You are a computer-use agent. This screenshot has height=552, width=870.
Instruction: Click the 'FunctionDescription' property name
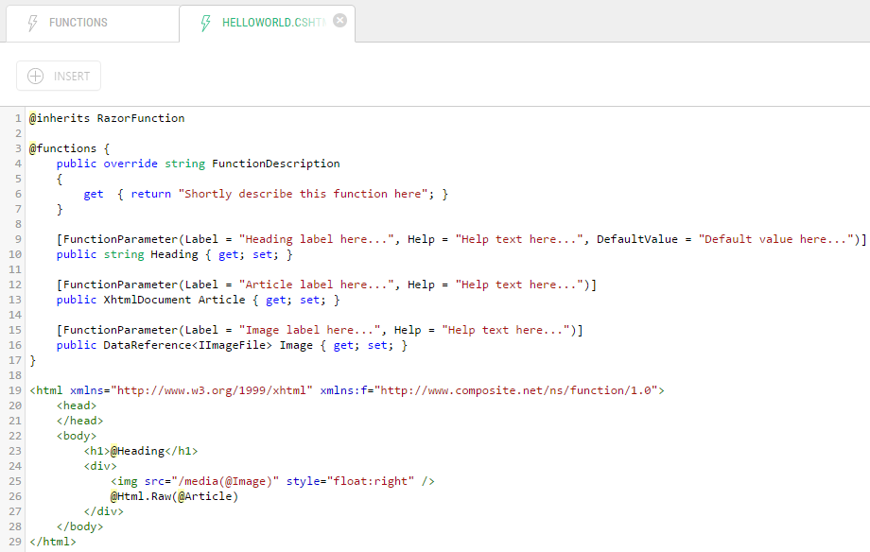(x=275, y=164)
